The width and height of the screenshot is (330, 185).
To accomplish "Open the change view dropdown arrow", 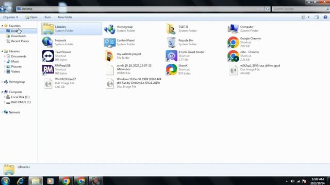I will (308, 17).
